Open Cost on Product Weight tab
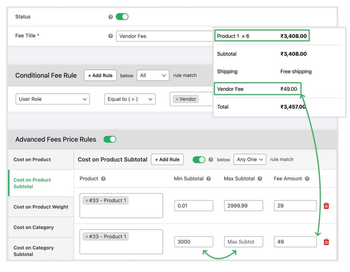Screen dimensions: 350x272 41,207
